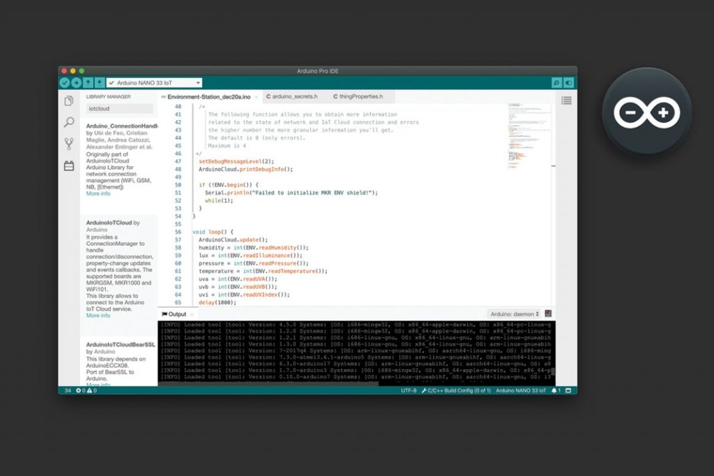
Task: Click More info under Arduino_ConnectionHandler
Action: tap(98, 193)
